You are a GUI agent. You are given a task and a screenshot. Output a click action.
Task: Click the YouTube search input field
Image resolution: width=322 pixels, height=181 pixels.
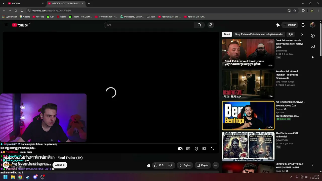pyautogui.click(x=149, y=25)
